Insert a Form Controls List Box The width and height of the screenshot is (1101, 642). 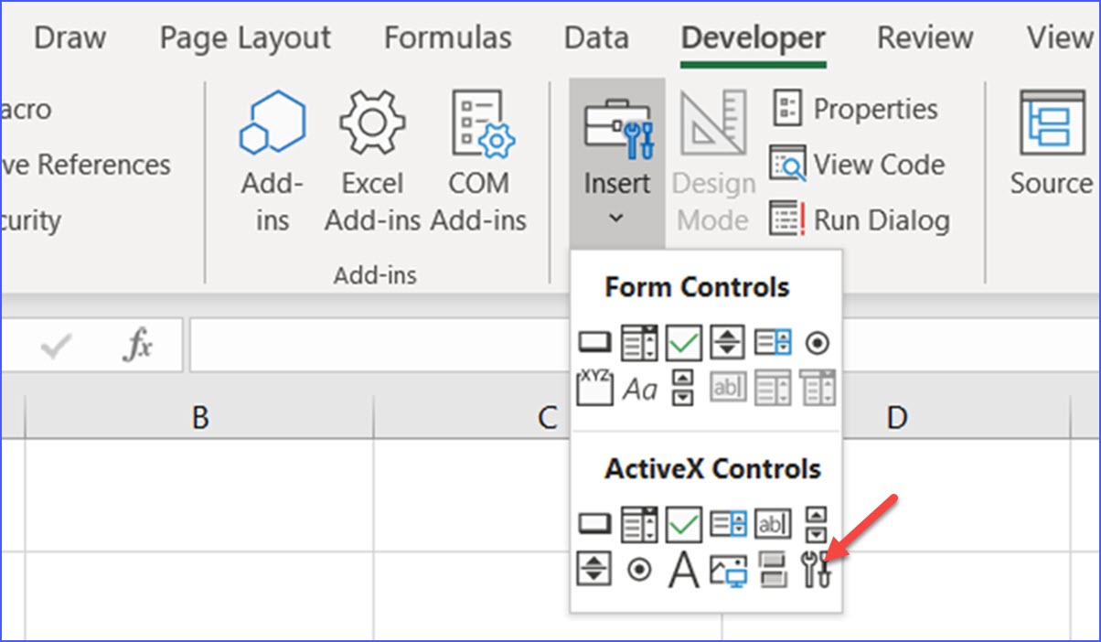pos(773,343)
